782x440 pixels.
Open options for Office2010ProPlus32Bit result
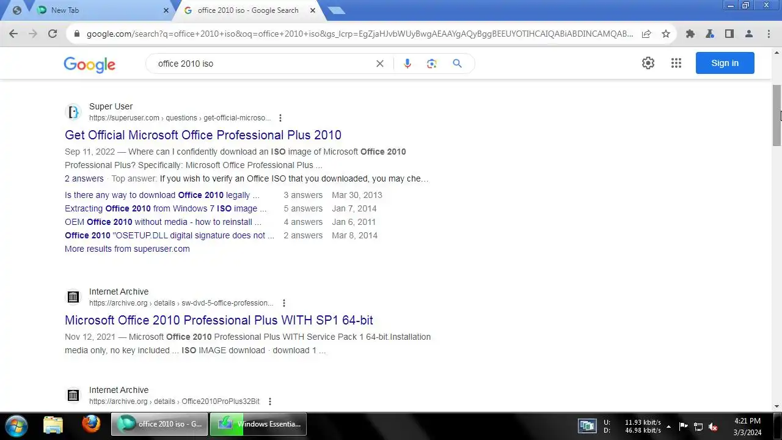pyautogui.click(x=270, y=402)
